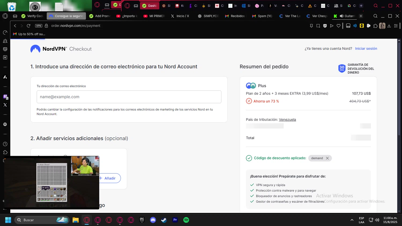Open the 'Up to 50% off' bookmark
The width and height of the screenshot is (402, 226).
click(29, 34)
